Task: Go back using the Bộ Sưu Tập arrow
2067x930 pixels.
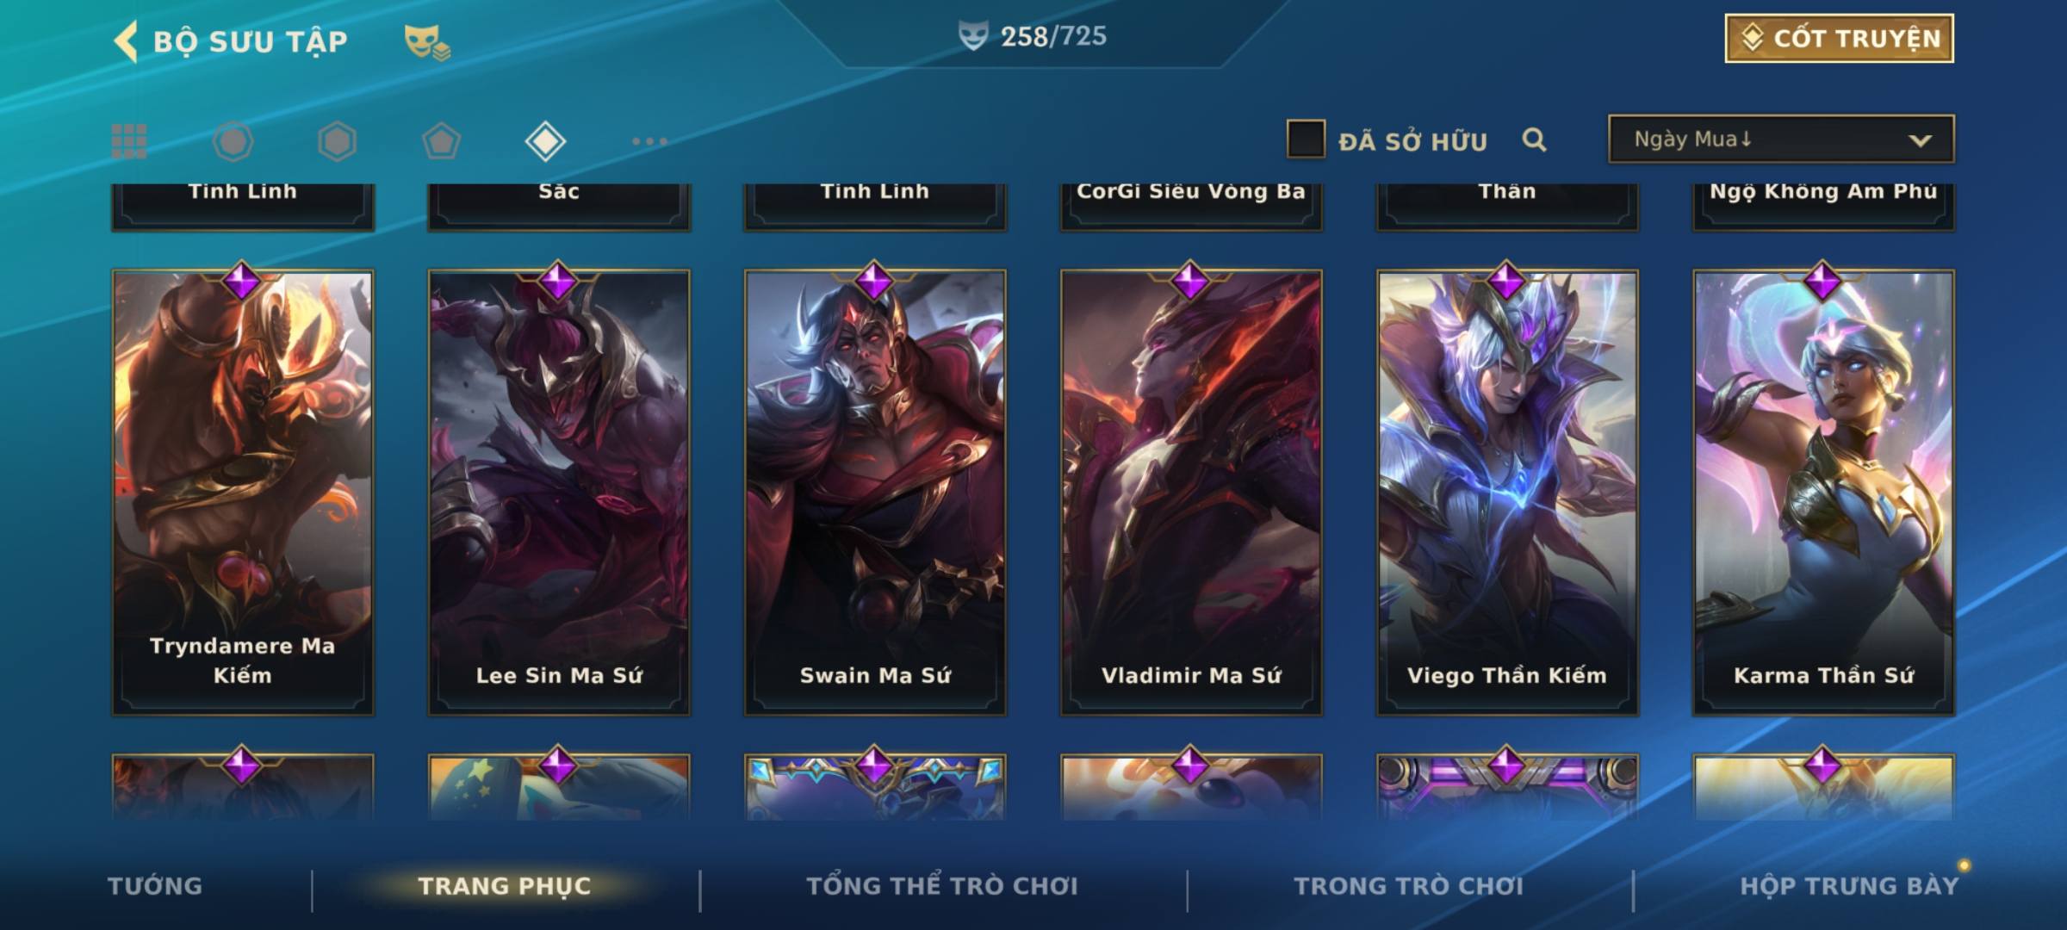Action: [x=126, y=41]
